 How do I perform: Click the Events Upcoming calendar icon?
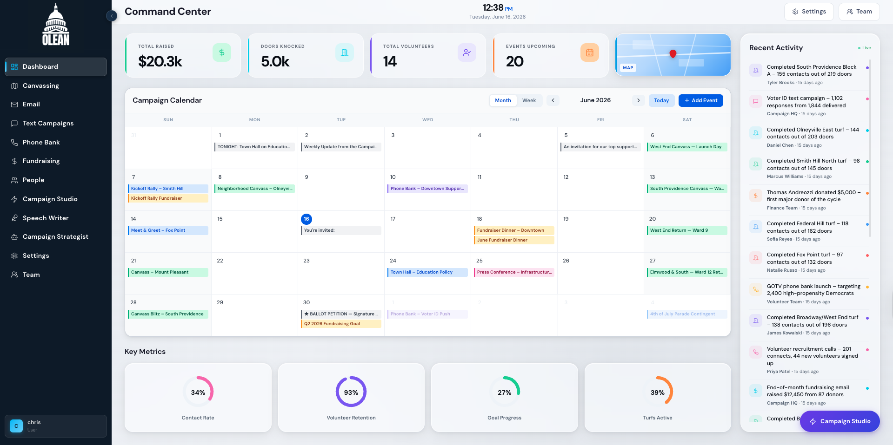point(590,52)
